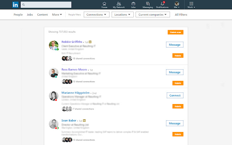
Task: View Ross Barnes-Moore's 12 shared connections
Action: tap(84, 82)
